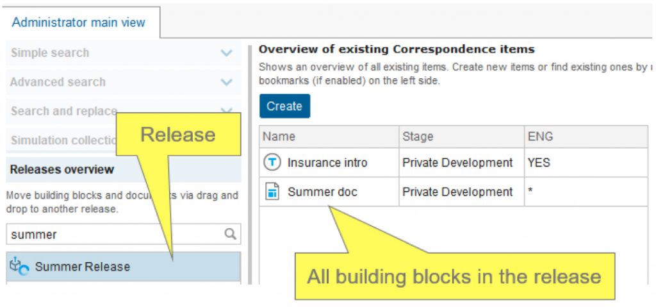
Task: Expand the Advanced search panel chevron
Action: pyautogui.click(x=226, y=82)
